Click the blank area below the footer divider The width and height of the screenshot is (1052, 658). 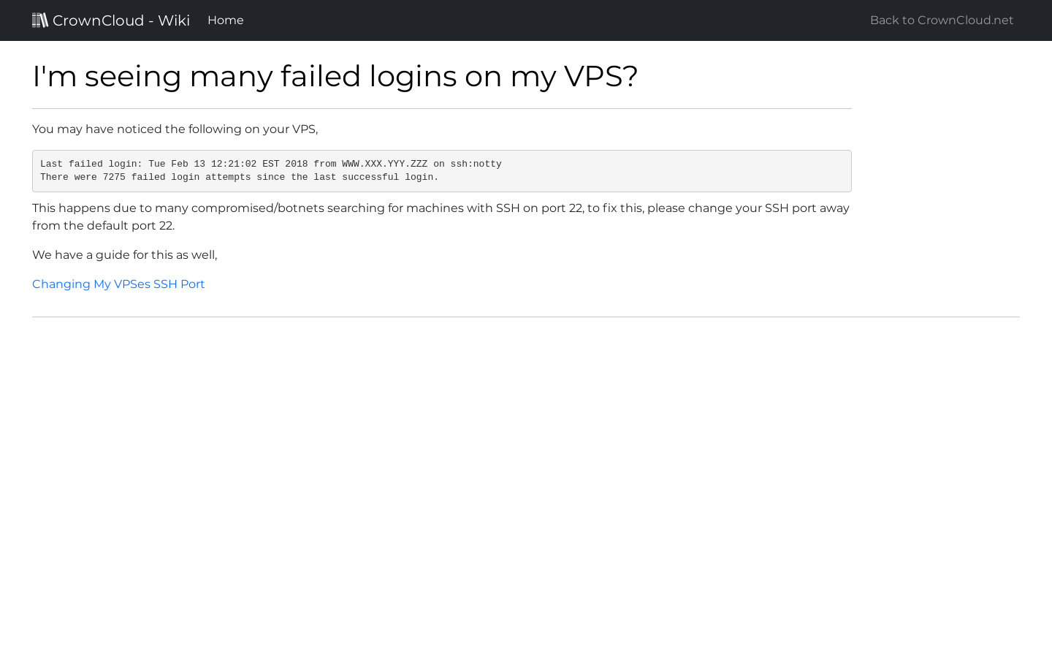tap(526, 483)
